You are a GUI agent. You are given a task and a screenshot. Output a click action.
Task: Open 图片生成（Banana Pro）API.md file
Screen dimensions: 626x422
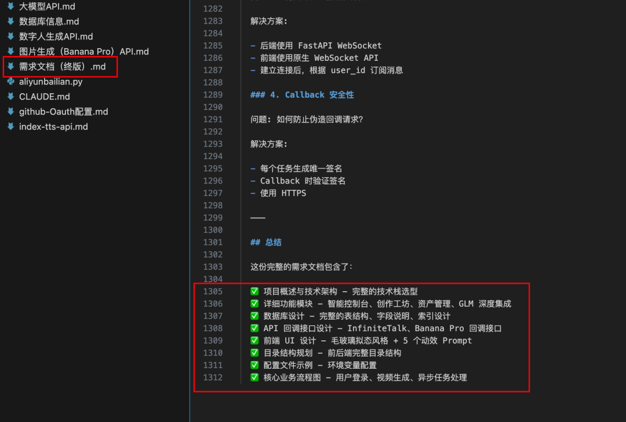pyautogui.click(x=84, y=52)
